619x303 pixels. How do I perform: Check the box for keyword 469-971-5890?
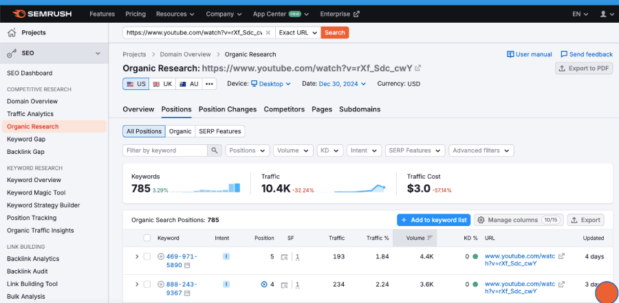[x=147, y=256]
